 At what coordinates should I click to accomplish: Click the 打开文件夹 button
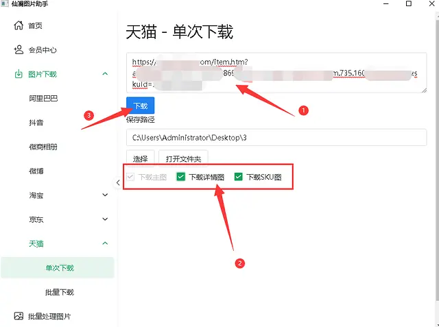(183, 159)
